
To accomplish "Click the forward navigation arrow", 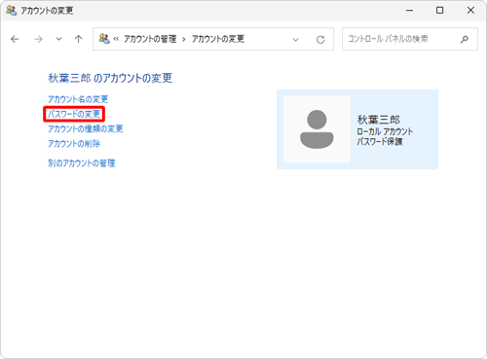I will coord(38,39).
